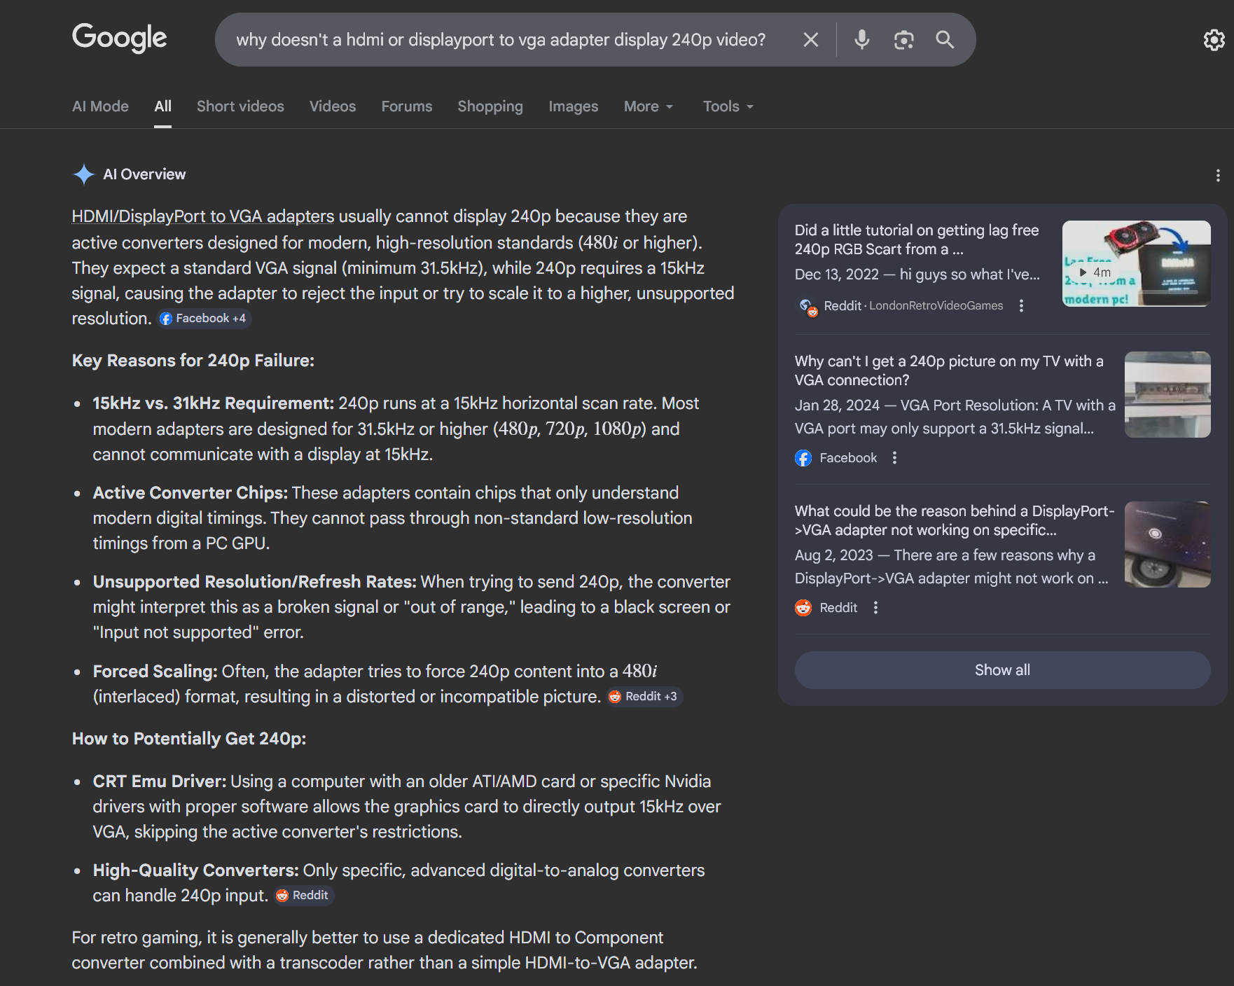Open the Reddit +3 citation chip

coord(644,697)
